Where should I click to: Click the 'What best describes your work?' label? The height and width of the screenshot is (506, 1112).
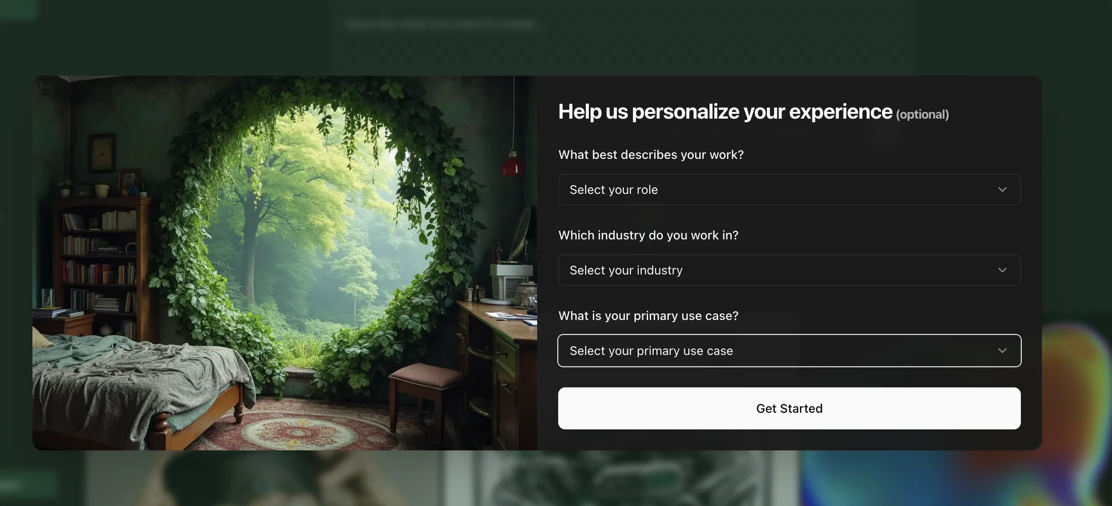pyautogui.click(x=651, y=155)
